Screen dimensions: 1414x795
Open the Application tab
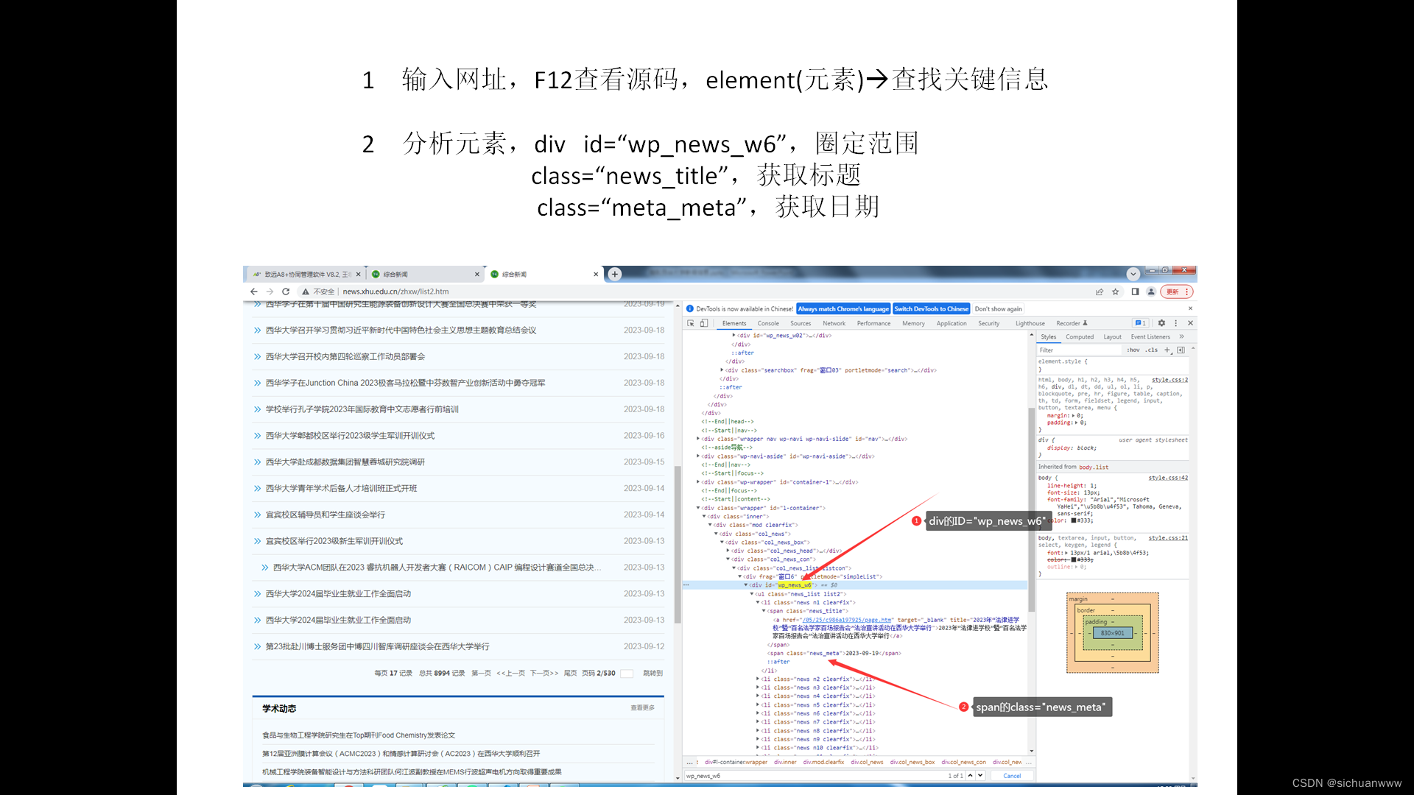pos(952,323)
